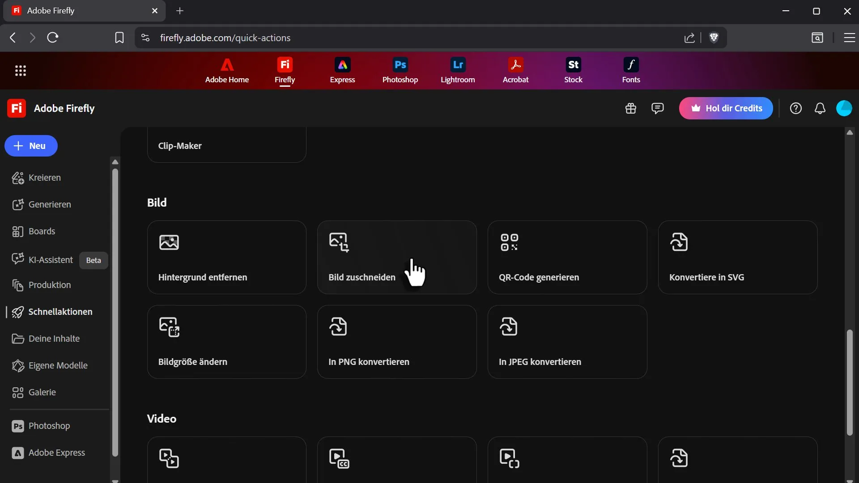Choose Bild zuschneiden quick action

[x=397, y=257]
